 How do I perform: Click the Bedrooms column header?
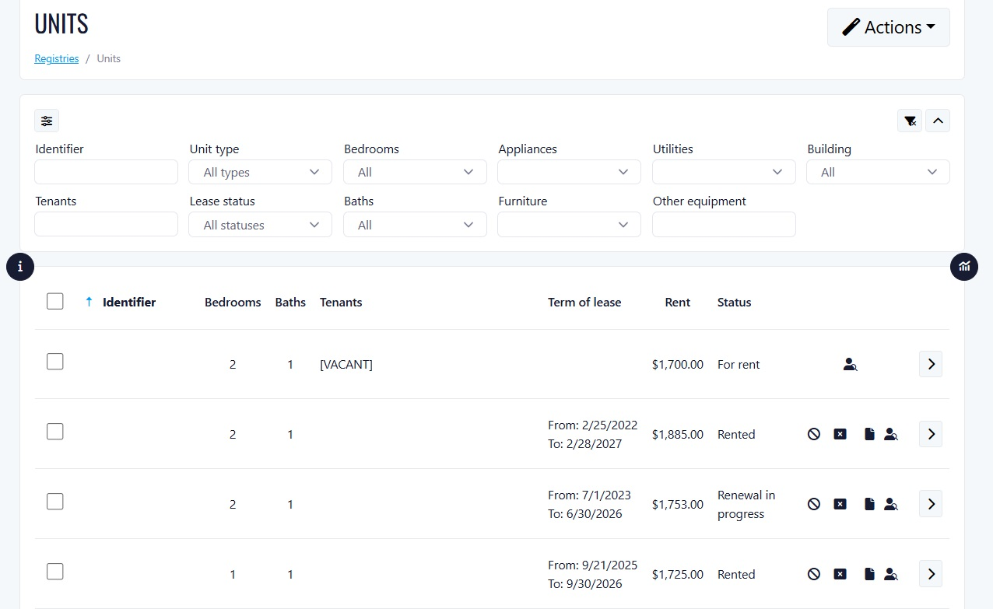point(233,302)
